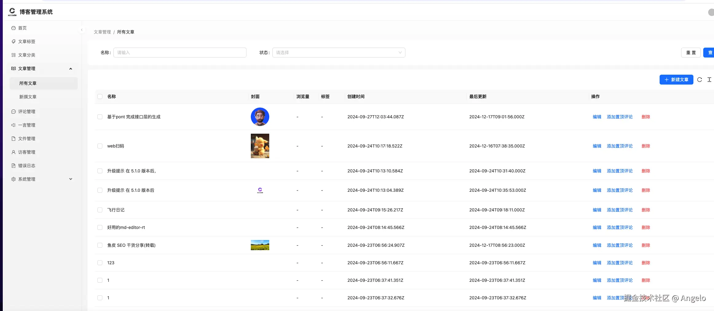Image resolution: width=714 pixels, height=311 pixels.
Task: Click the 文章管理 book icon
Action: tap(14, 69)
